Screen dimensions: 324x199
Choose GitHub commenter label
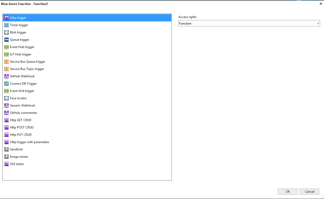click(x=24, y=113)
